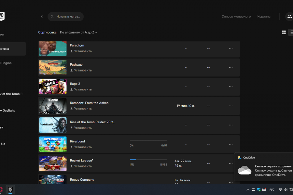Open the friends list icon
The width and height of the screenshot is (293, 195).
pos(289,17)
